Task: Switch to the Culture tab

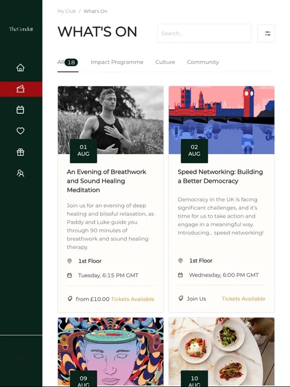Action: [165, 62]
